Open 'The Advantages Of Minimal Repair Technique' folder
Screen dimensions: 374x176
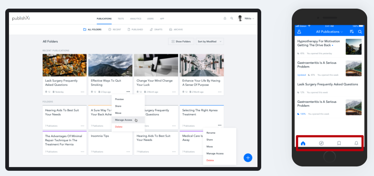coord(64,140)
